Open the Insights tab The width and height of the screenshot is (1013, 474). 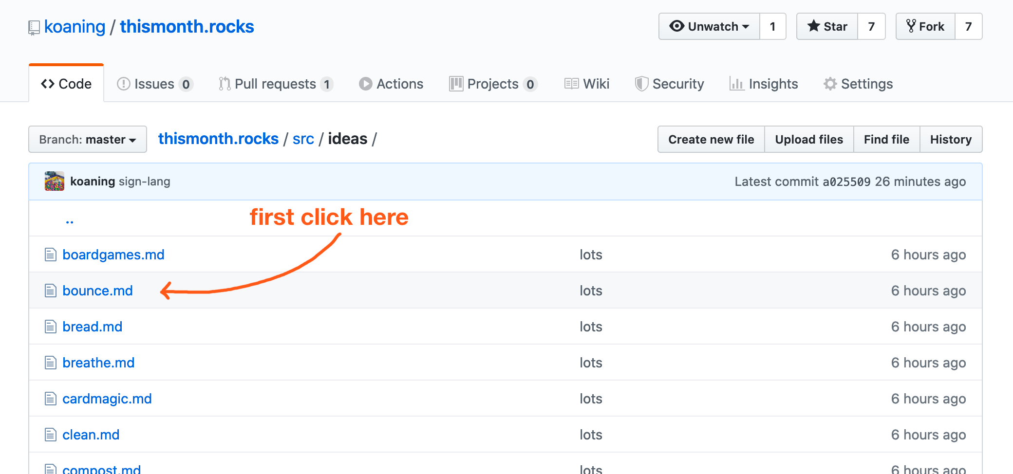click(764, 84)
